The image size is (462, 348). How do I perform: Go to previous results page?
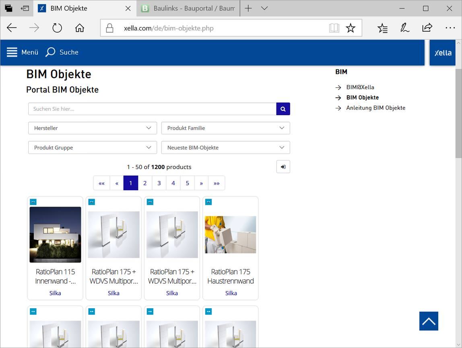click(x=117, y=183)
